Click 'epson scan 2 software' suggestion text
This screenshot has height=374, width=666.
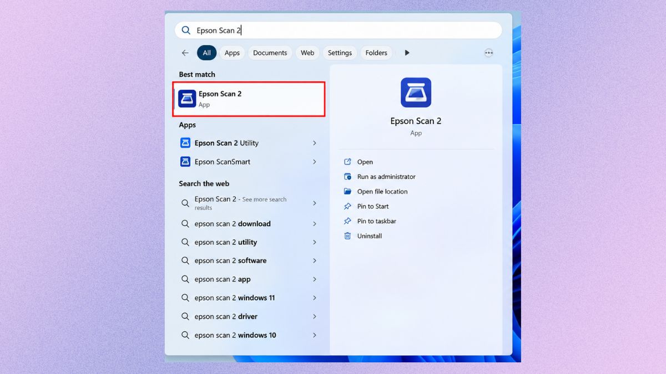[230, 260]
